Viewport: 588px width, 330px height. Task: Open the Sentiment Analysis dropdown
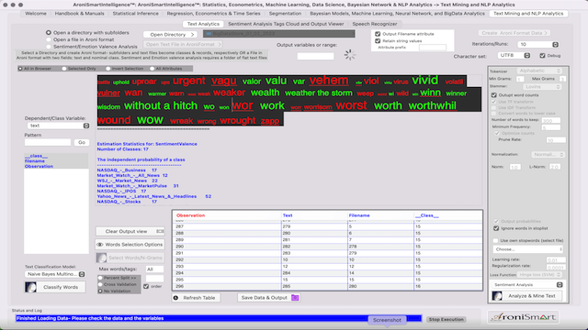(527, 285)
